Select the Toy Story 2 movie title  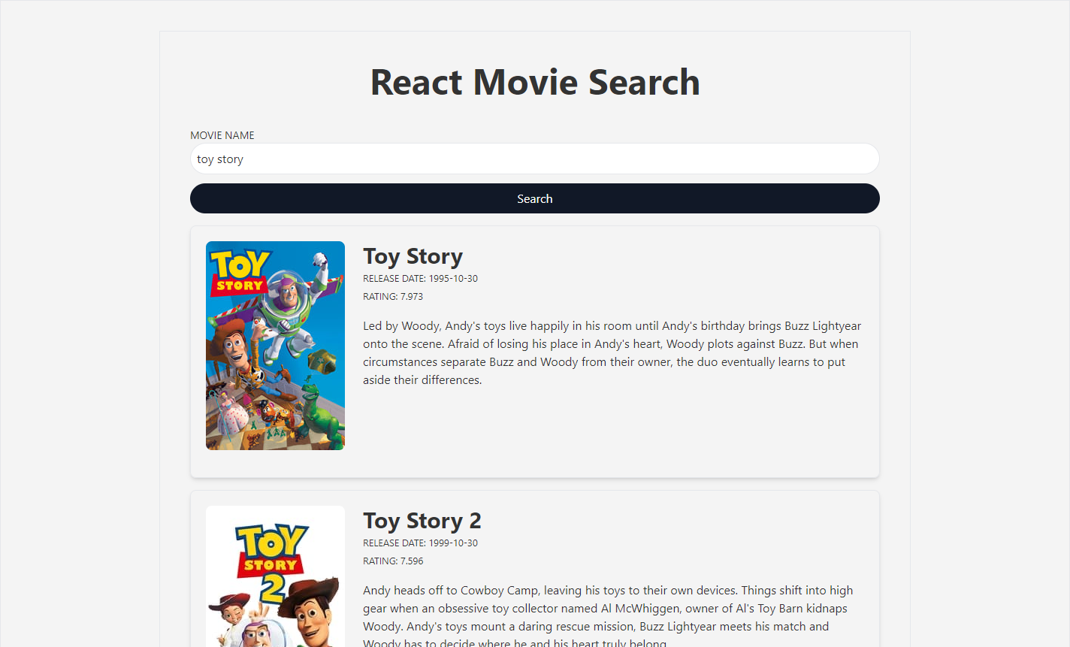click(422, 521)
